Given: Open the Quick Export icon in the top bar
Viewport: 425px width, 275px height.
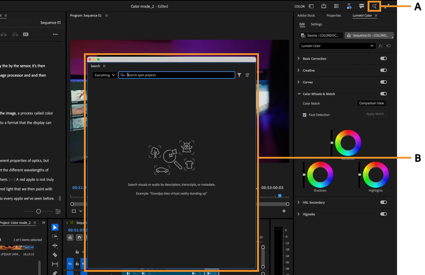Looking at the screenshot, I should point(323,6).
